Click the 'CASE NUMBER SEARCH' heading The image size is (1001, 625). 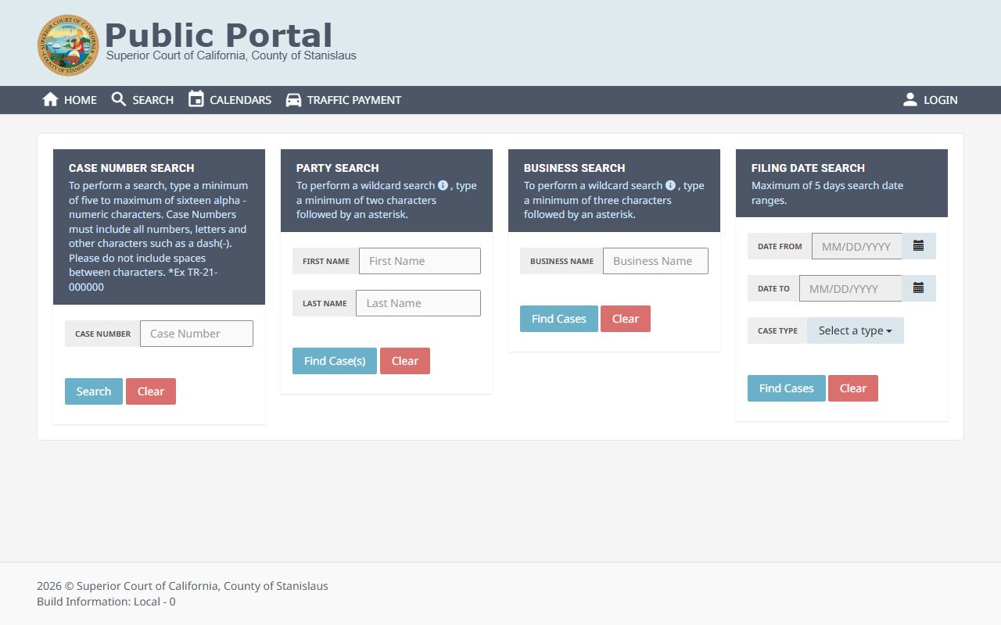(131, 168)
